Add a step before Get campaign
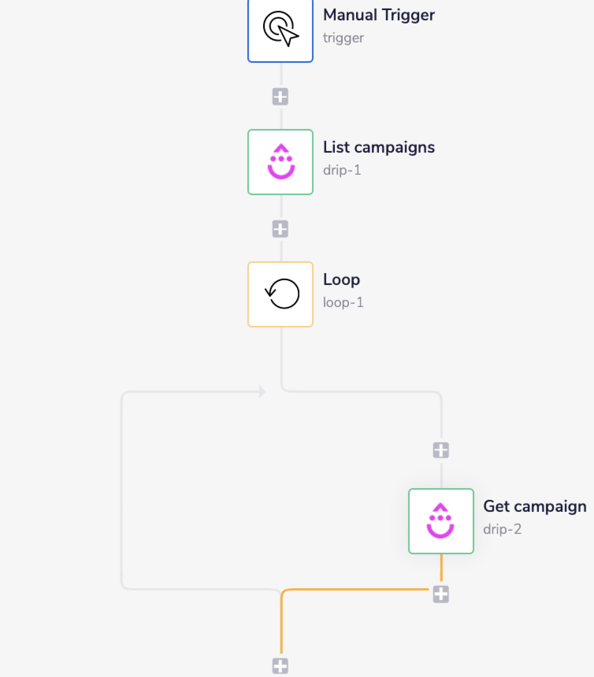This screenshot has height=677, width=594. [x=441, y=450]
